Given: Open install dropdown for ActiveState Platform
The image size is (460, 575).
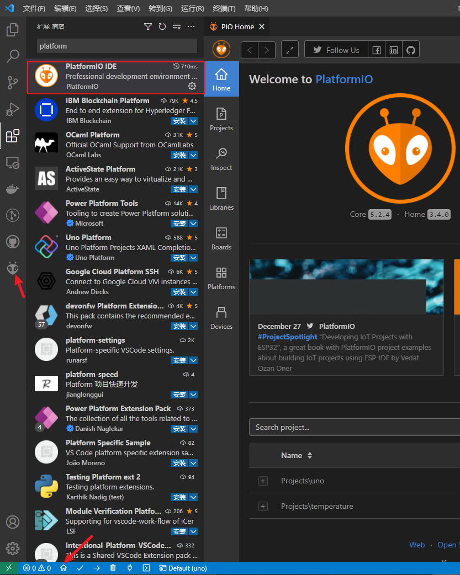Looking at the screenshot, I should pos(193,189).
